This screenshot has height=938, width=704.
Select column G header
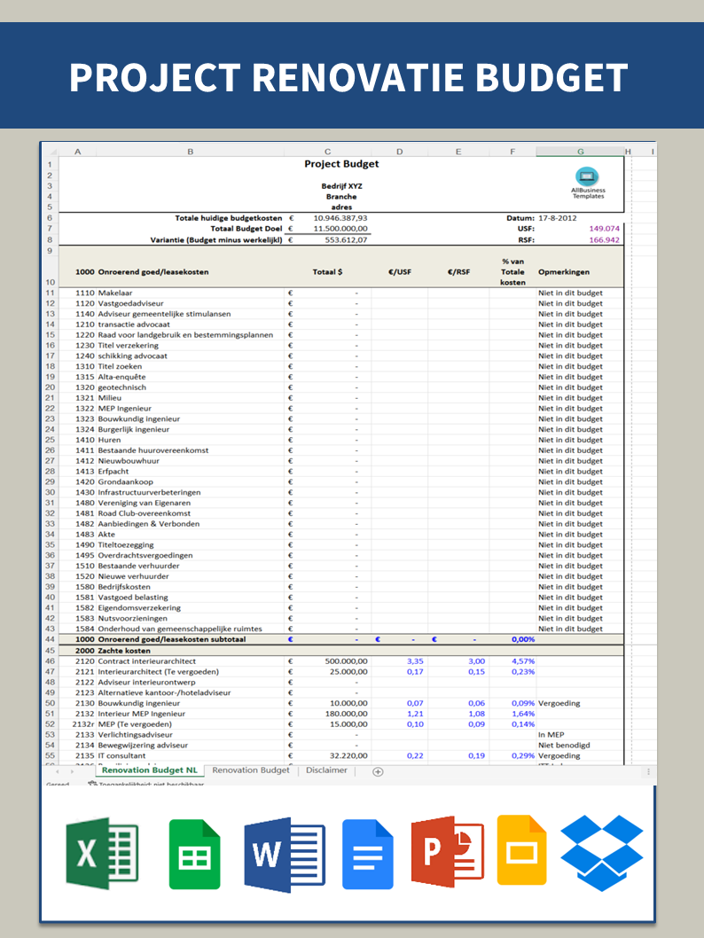580,152
